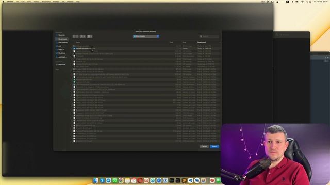The image size is (330, 185).
Task: Open Skype from the Dock
Action: point(102,180)
